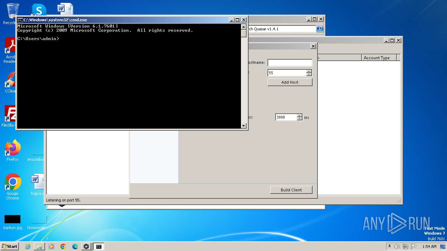
Task: Increase the port value with up arrow
Action: [x=309, y=71]
